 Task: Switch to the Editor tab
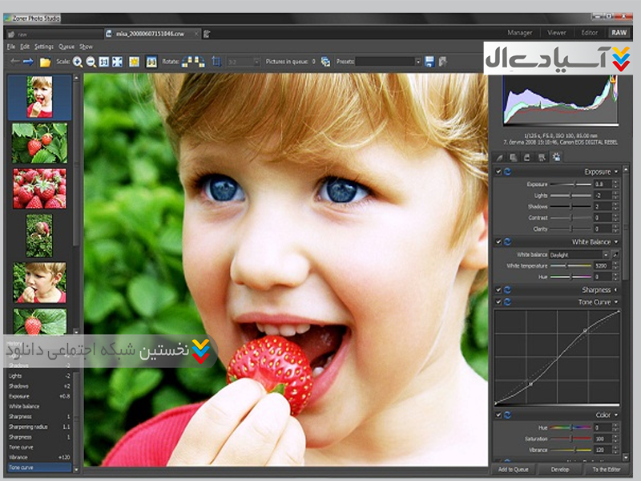pyautogui.click(x=590, y=33)
